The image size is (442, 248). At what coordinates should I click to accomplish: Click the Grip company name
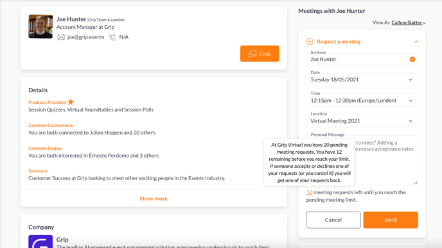(62, 240)
